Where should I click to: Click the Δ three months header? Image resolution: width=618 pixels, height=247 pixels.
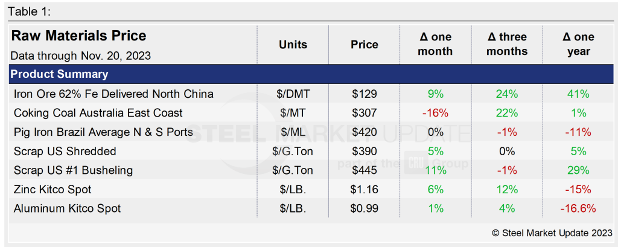(x=507, y=45)
